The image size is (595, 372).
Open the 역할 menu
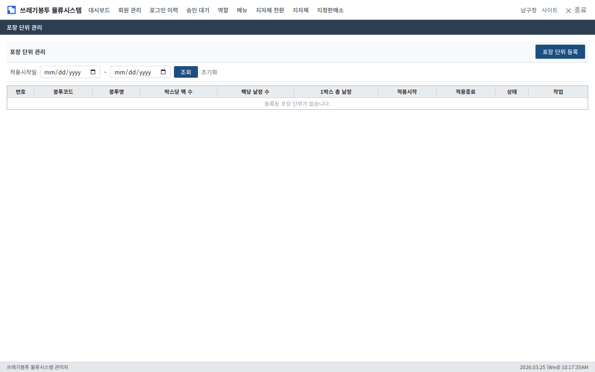tap(223, 10)
